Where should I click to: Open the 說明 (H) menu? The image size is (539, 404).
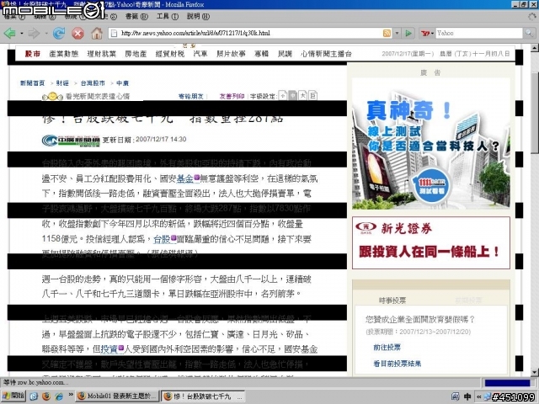198,16
